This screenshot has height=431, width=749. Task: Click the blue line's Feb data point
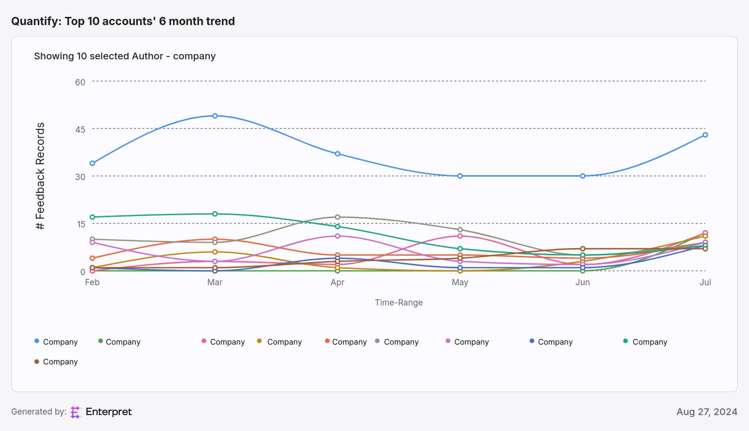pos(92,163)
